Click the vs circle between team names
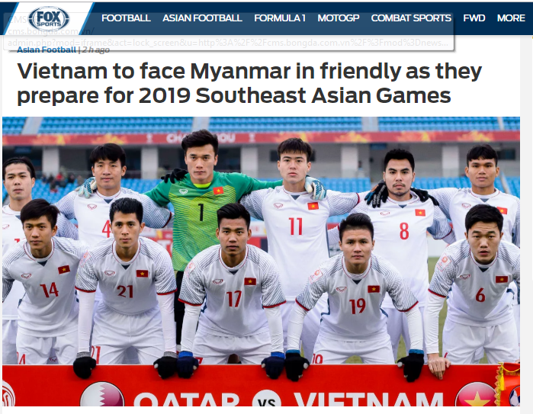 pyautogui.click(x=267, y=399)
